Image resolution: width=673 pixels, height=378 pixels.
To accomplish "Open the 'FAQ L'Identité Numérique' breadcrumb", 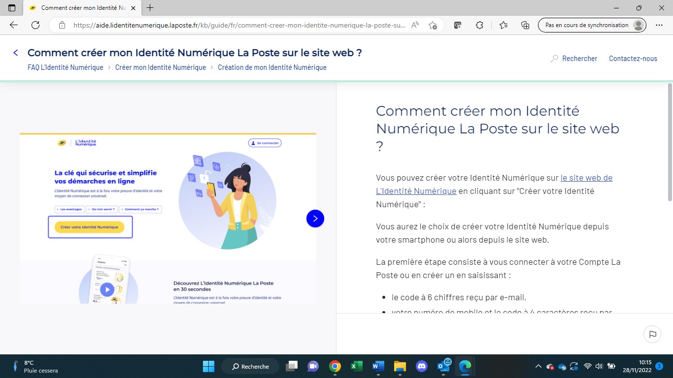I will point(66,67).
